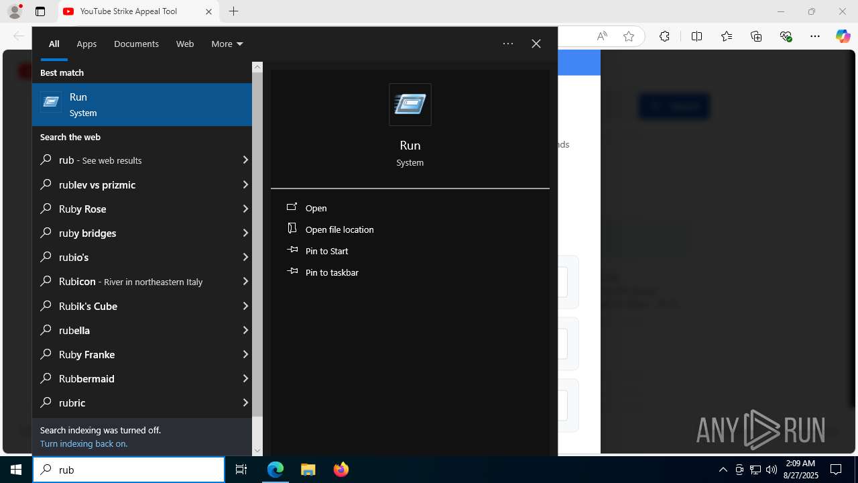Toggle Read aloud in Edge address bar
858x483 pixels.
(x=602, y=36)
